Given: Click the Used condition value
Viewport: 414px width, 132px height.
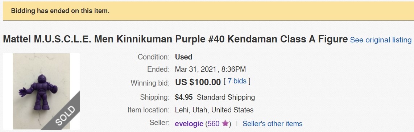Looking at the screenshot, I should [x=183, y=57].
